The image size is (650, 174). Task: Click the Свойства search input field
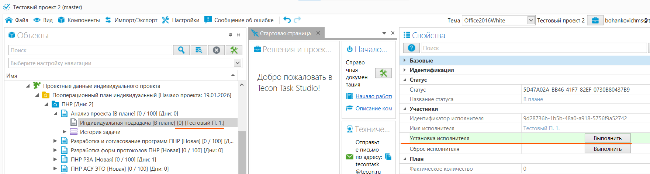[x=533, y=48]
